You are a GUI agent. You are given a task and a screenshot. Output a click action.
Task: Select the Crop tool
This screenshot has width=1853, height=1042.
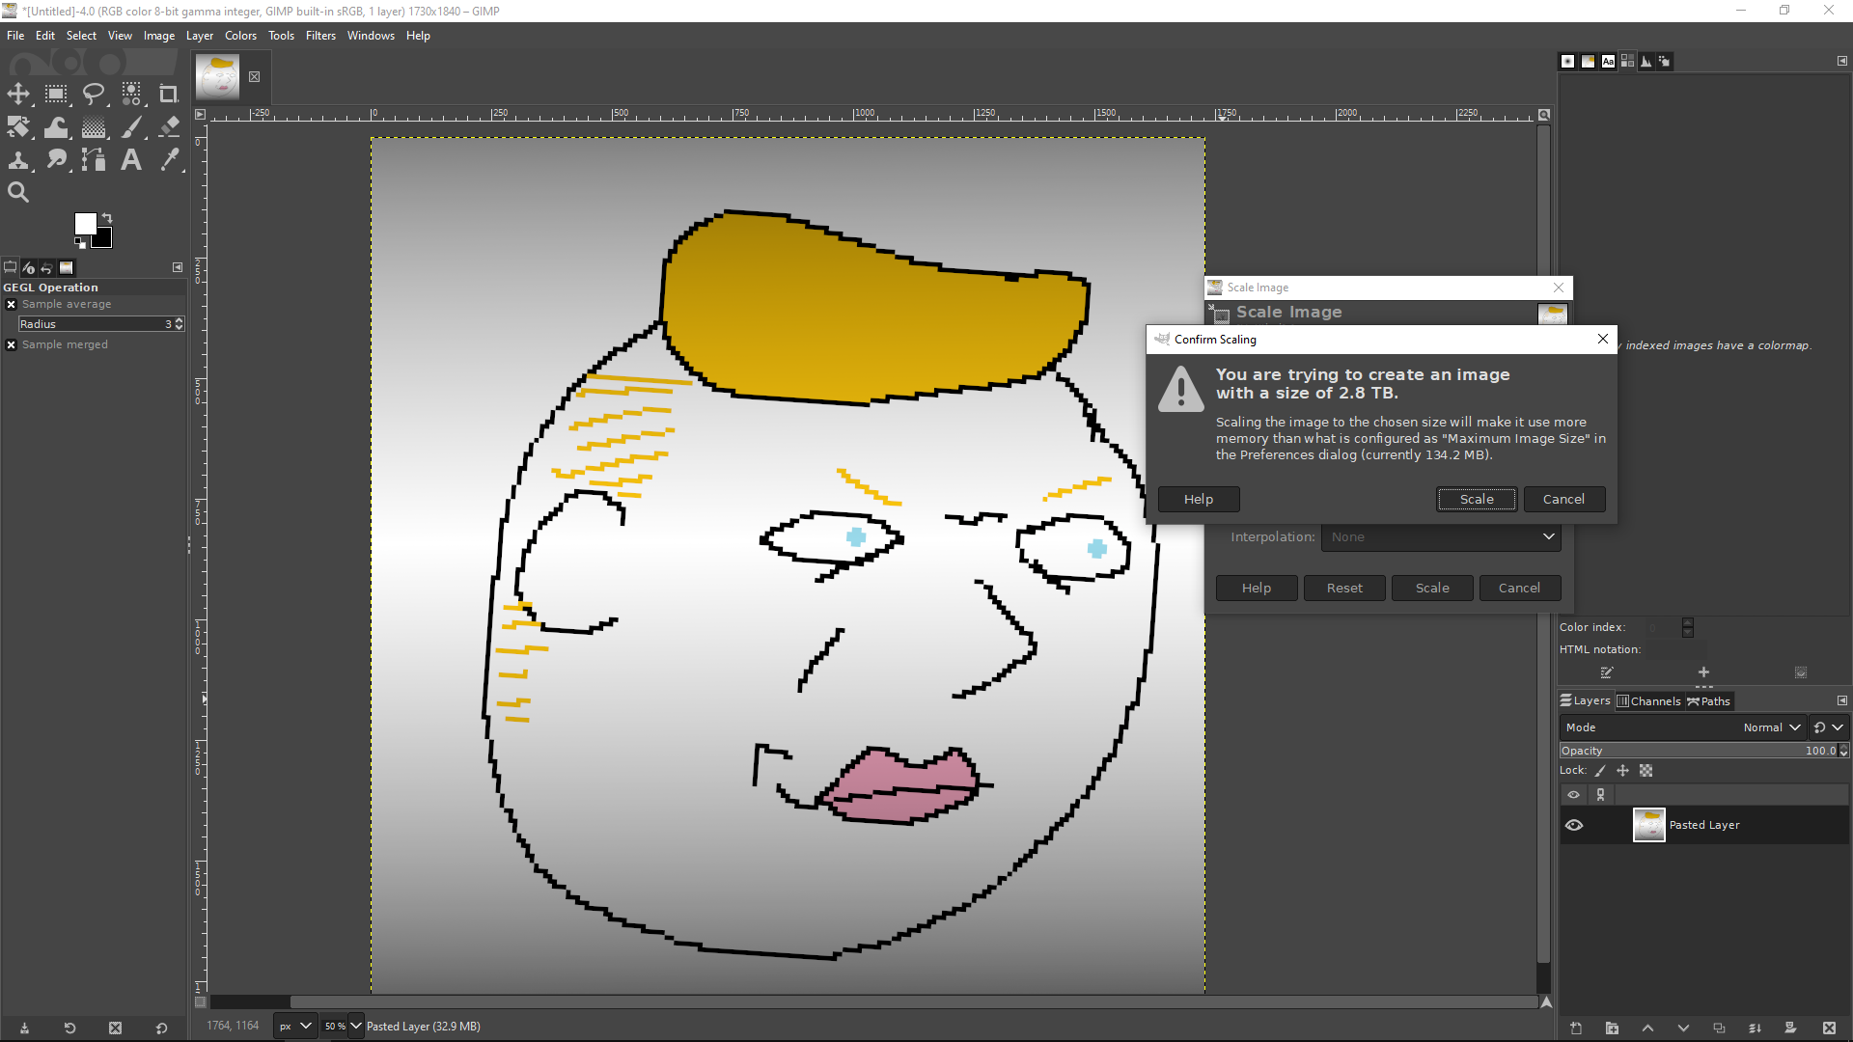coord(169,94)
